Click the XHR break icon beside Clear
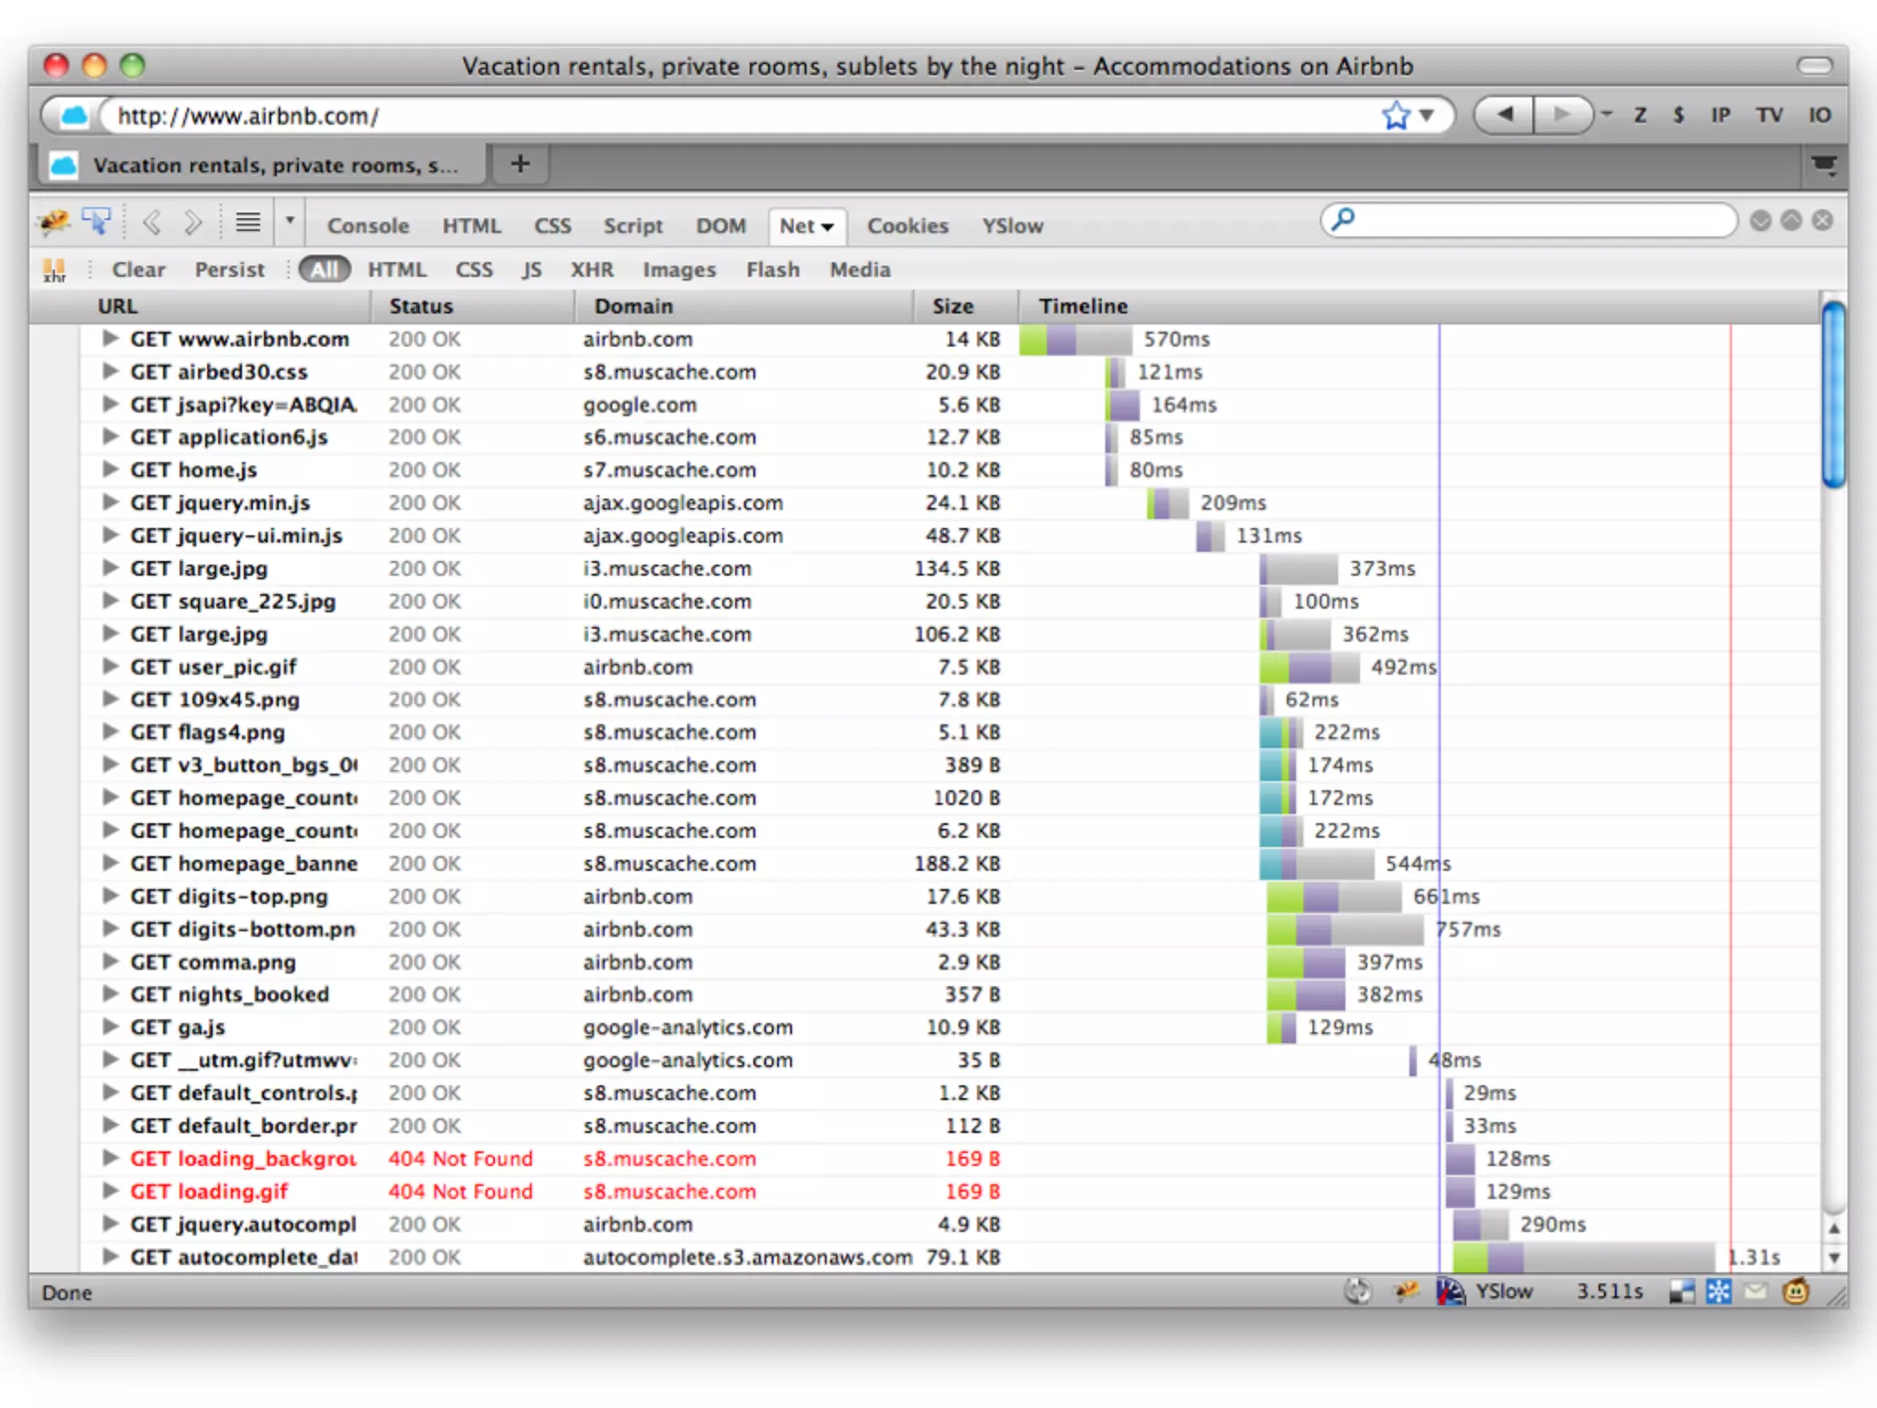 click(x=54, y=269)
